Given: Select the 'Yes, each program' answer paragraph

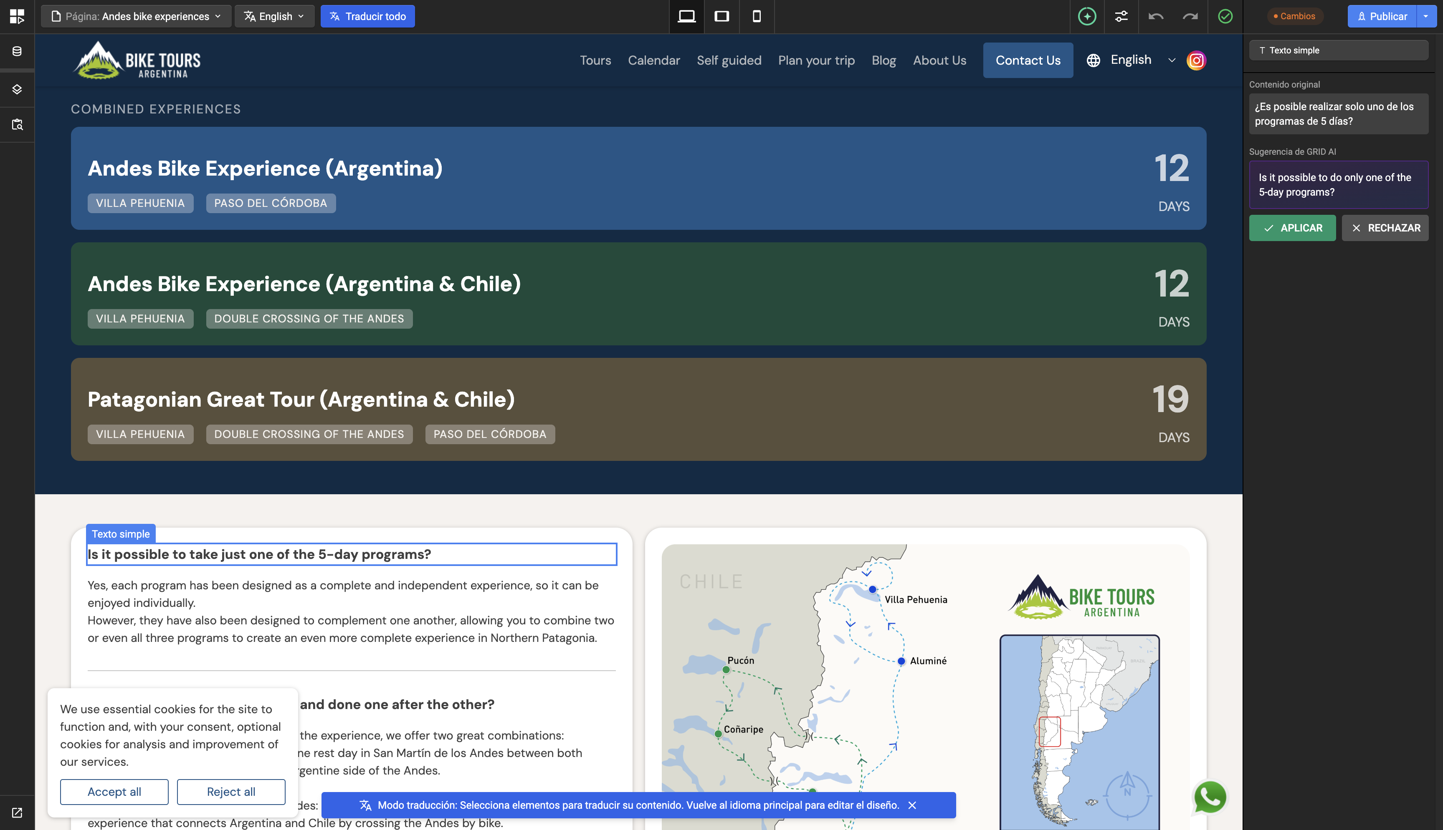Looking at the screenshot, I should coord(352,612).
